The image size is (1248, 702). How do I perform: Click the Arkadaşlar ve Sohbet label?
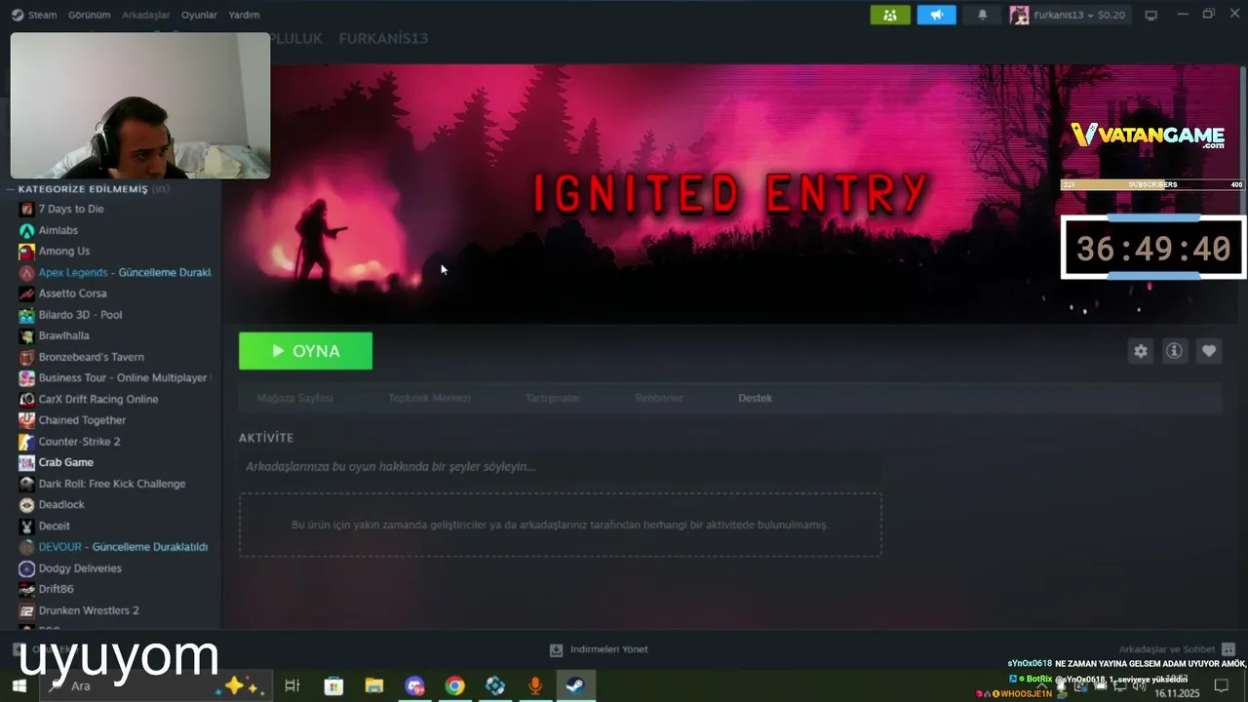1166,649
